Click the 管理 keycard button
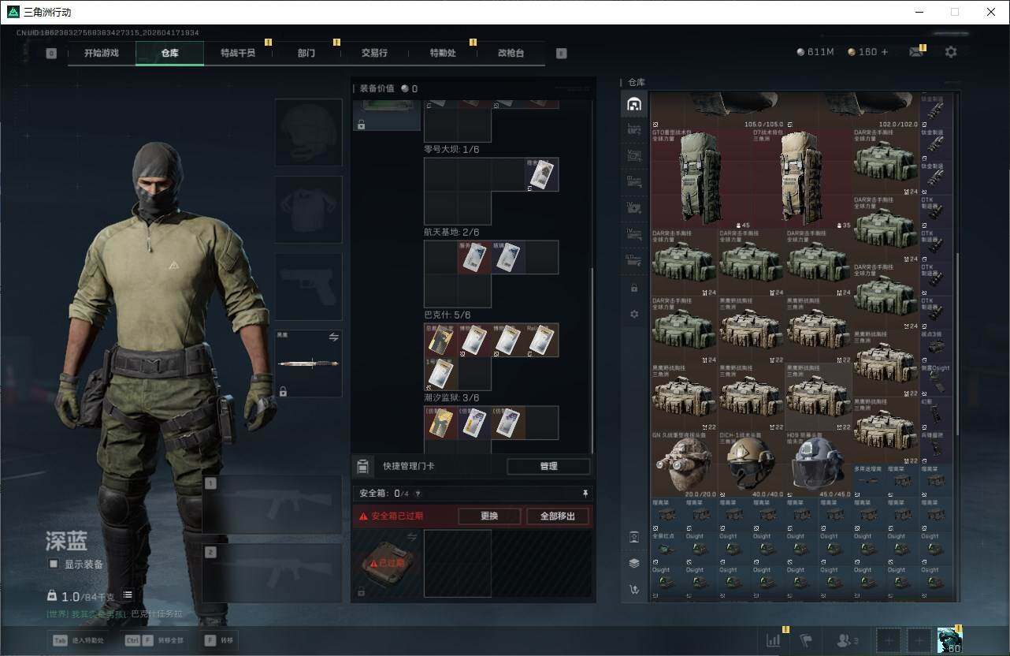The width and height of the screenshot is (1010, 656). coord(548,466)
